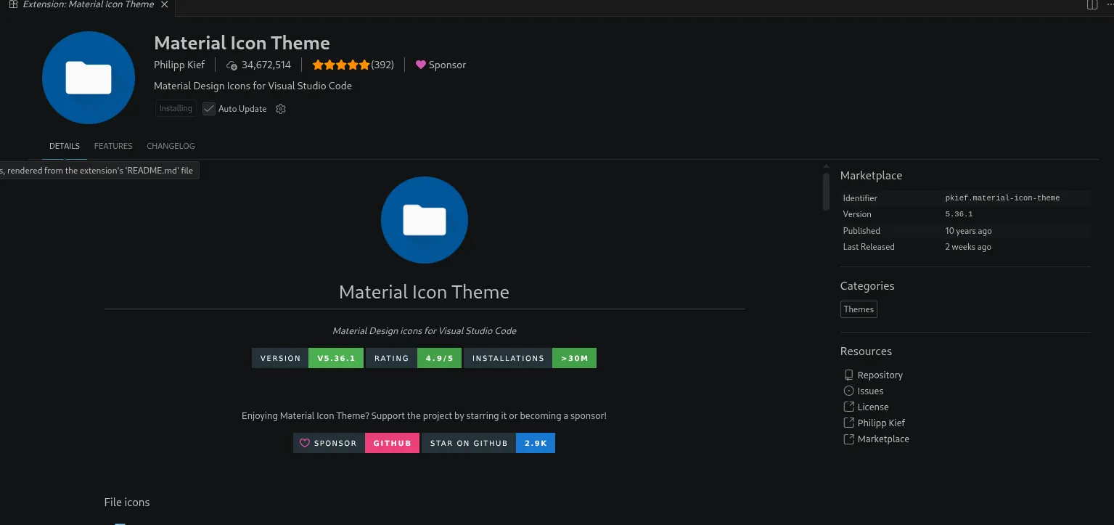This screenshot has width=1114, height=525.
Task: Click the SPONSOR GITHUB badge
Action: tap(356, 443)
